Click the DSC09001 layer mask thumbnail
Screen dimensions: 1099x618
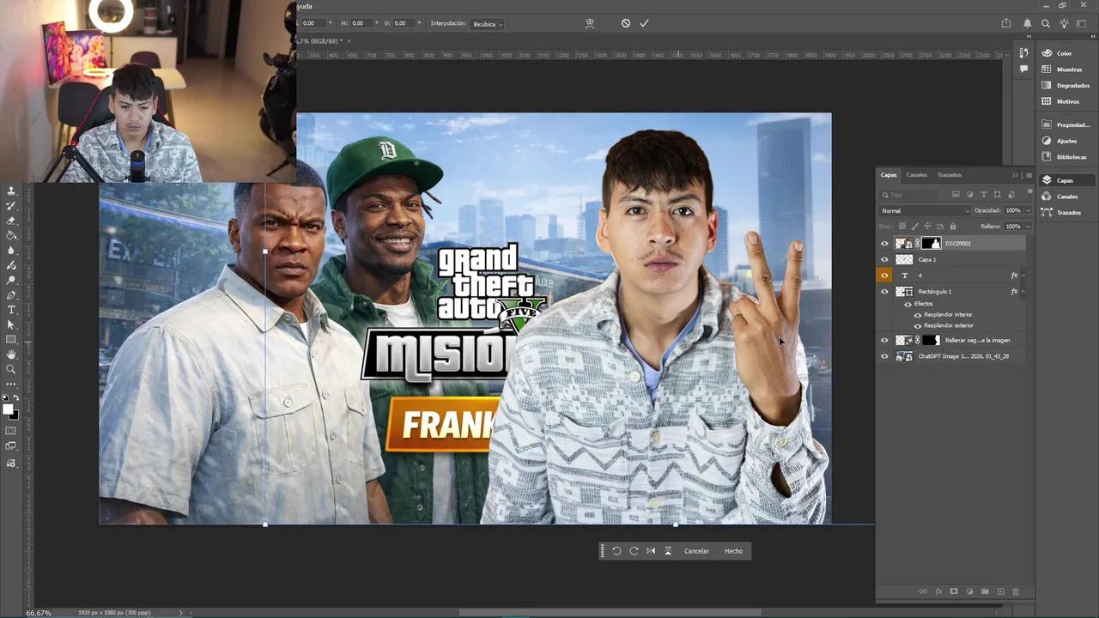tap(932, 243)
